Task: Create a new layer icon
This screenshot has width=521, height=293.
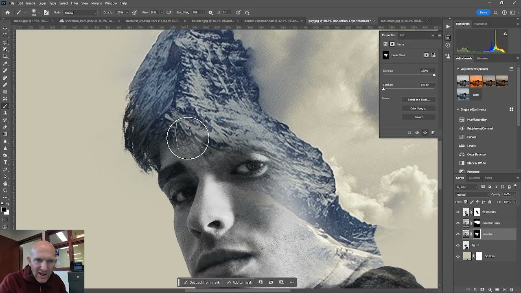Action: tap(504, 289)
